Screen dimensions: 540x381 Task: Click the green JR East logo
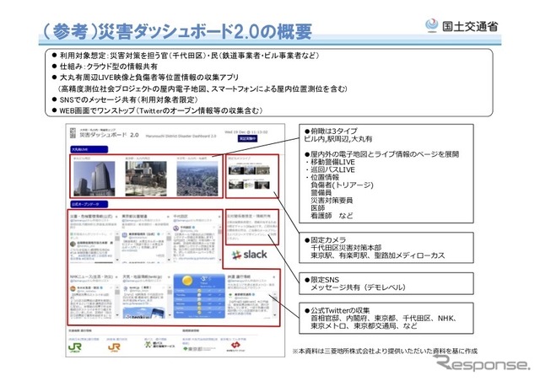click(75, 348)
